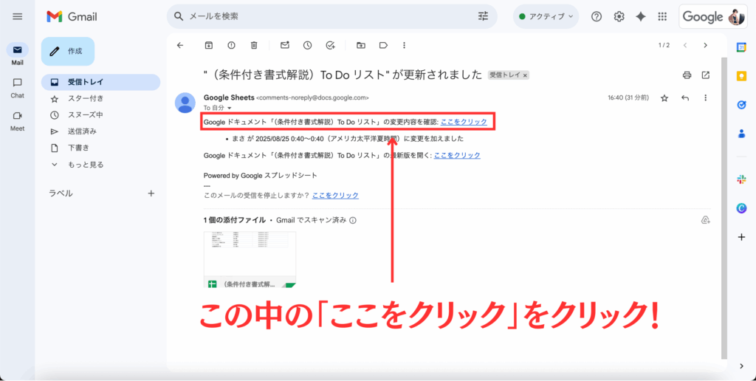This screenshot has height=381, width=756.
Task: Add email to Tasks
Action: coord(330,45)
